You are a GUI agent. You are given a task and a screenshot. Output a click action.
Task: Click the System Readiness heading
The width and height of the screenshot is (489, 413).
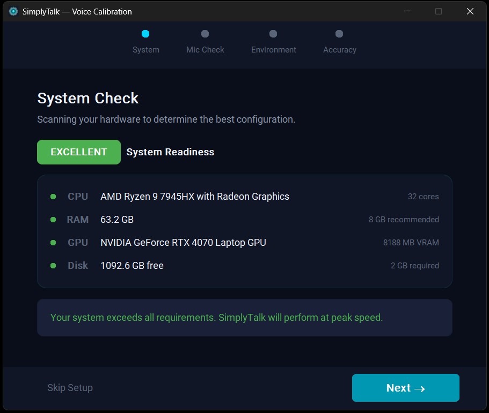[x=170, y=152]
